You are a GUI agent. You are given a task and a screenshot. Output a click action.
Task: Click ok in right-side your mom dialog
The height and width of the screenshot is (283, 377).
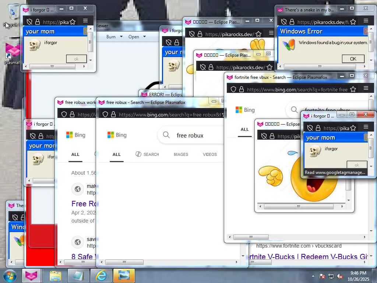click(357, 165)
